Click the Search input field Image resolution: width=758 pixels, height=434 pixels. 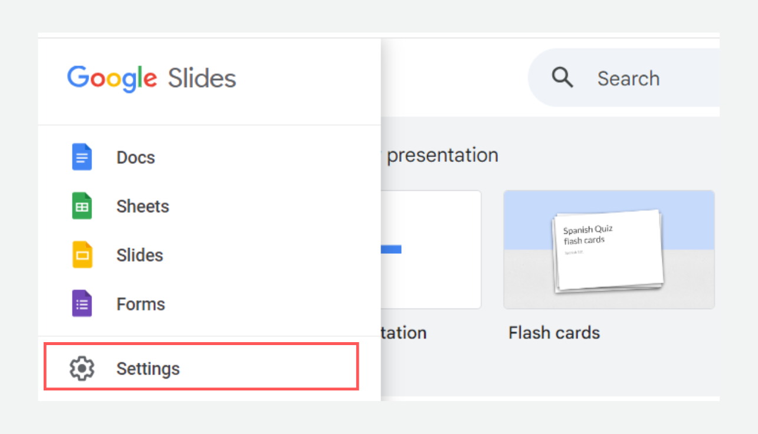(629, 77)
